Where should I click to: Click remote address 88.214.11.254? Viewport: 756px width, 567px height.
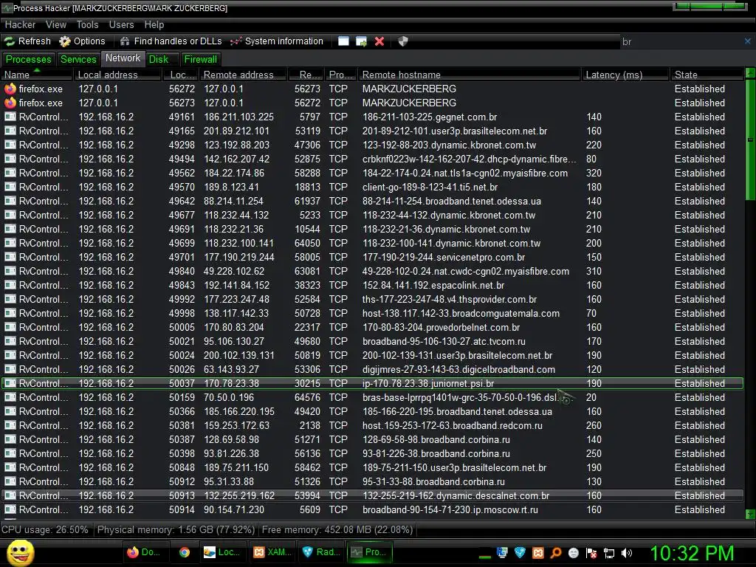click(x=233, y=201)
